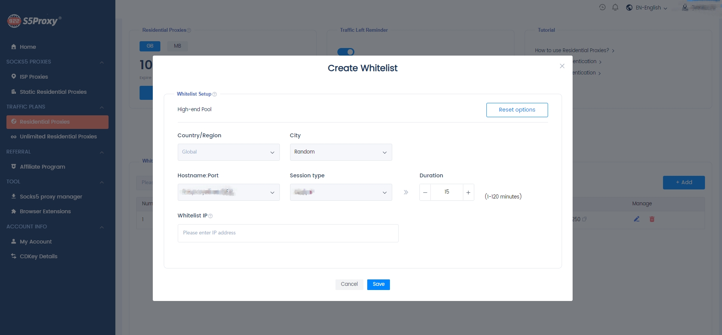This screenshot has height=335, width=722.
Task: Go to Affiliate Program page
Action: pyautogui.click(x=42, y=167)
